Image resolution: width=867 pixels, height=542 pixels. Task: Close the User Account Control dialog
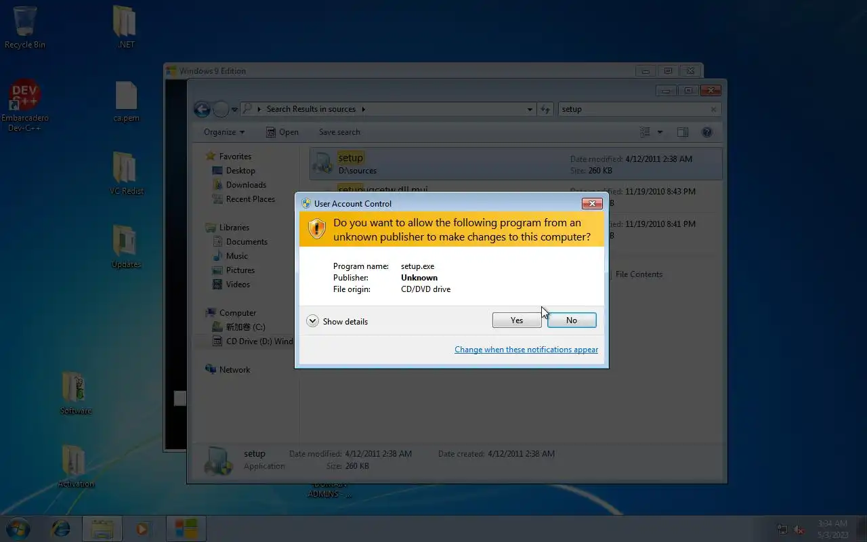pyautogui.click(x=592, y=203)
